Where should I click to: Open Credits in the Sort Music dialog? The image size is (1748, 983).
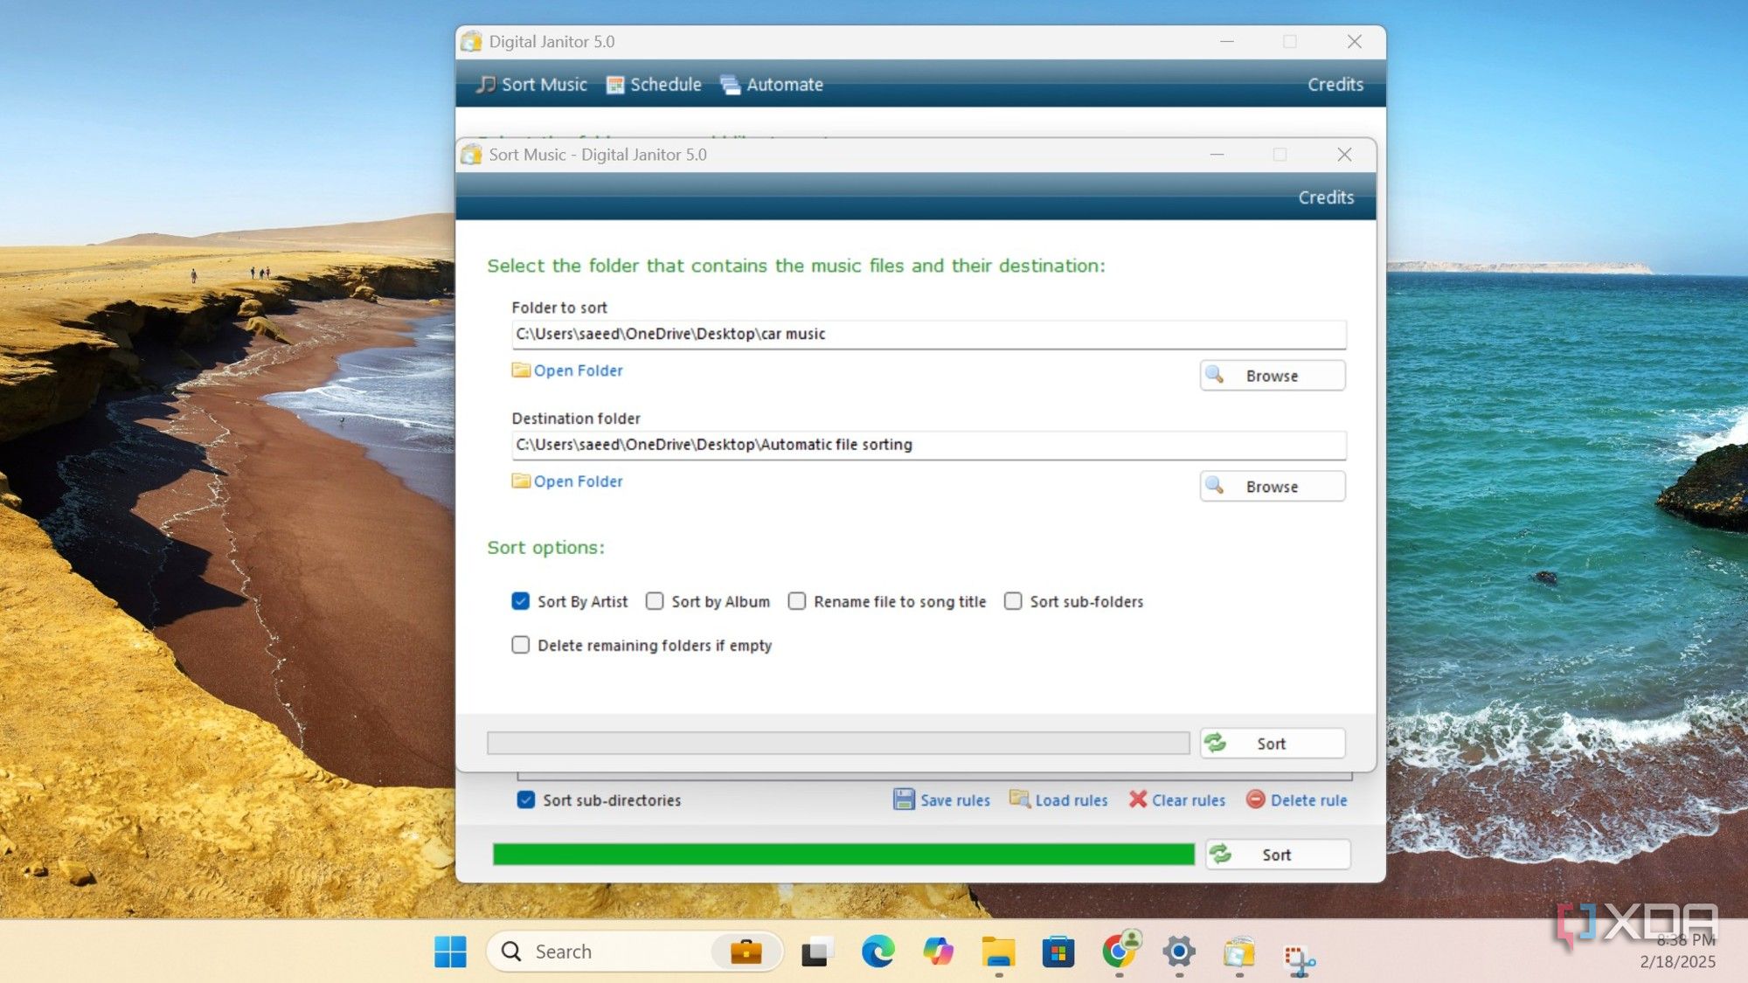[x=1325, y=197]
